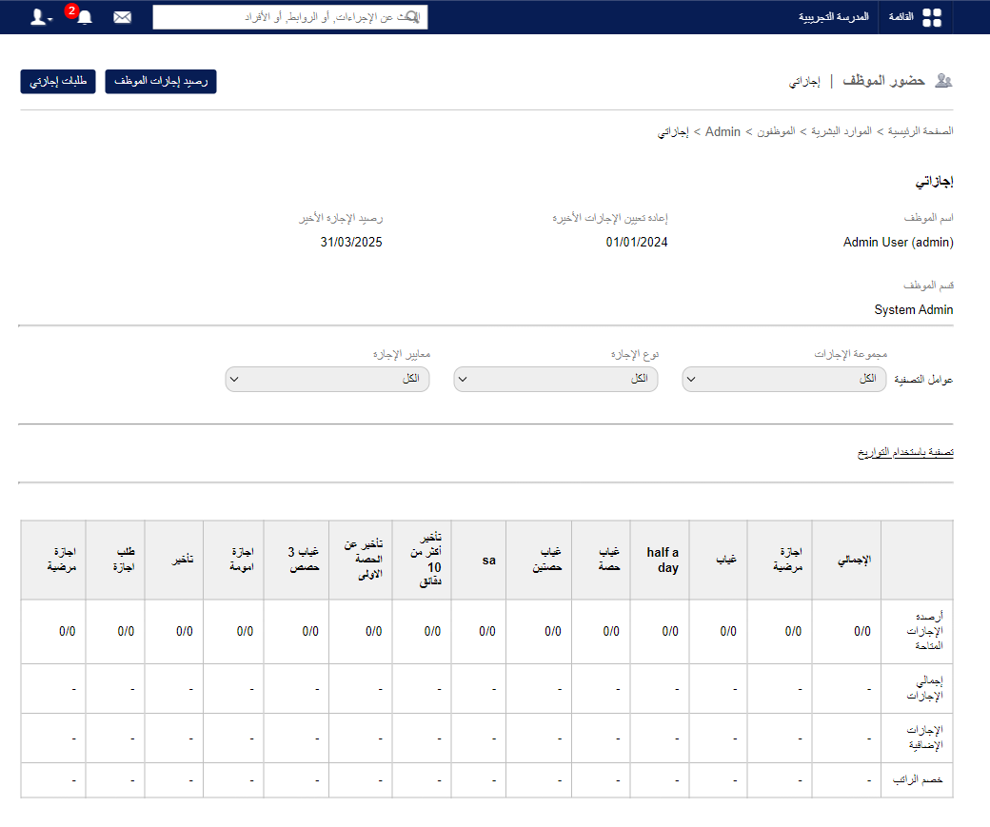Click غياب حصتين column header
Viewport: 990px width, 827px height.
click(x=539, y=560)
